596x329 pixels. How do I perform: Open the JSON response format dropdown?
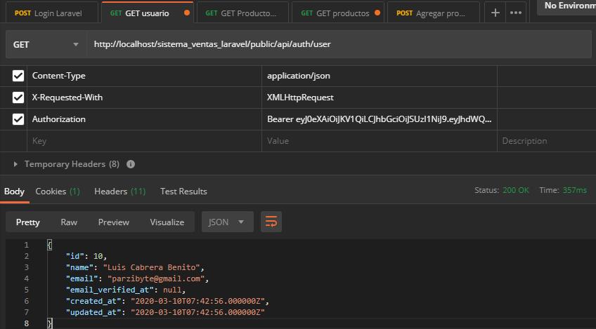227,222
